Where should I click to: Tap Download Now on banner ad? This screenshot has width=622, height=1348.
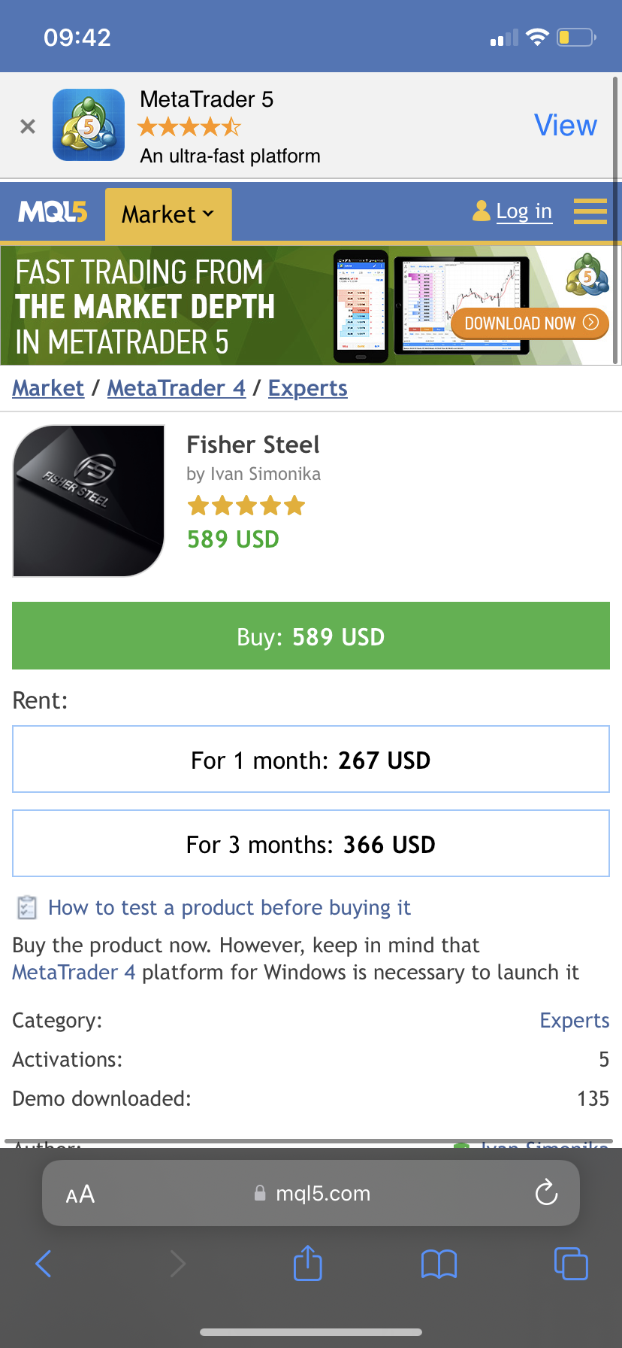tap(530, 323)
